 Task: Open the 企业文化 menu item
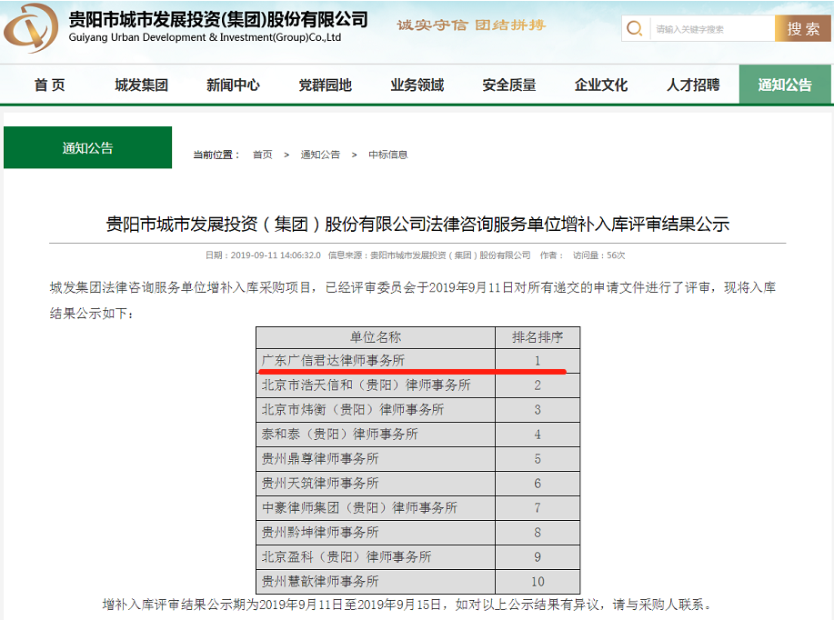(x=600, y=85)
